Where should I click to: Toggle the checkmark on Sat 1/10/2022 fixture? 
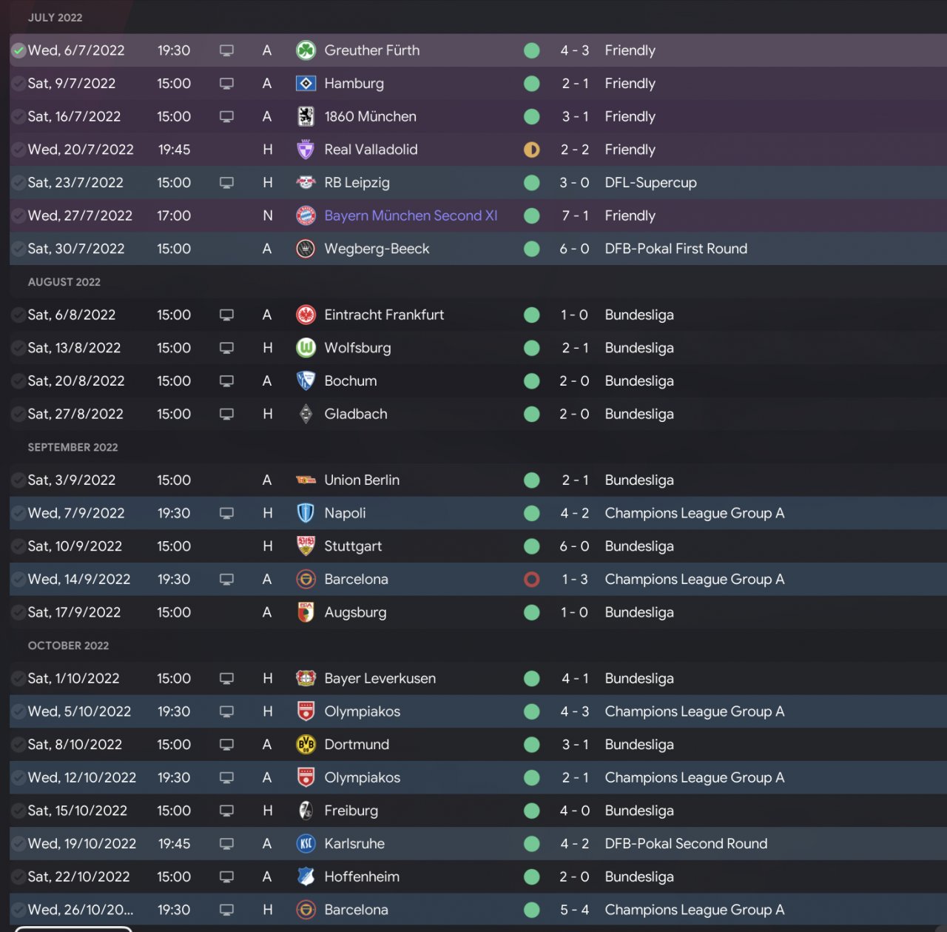18,679
